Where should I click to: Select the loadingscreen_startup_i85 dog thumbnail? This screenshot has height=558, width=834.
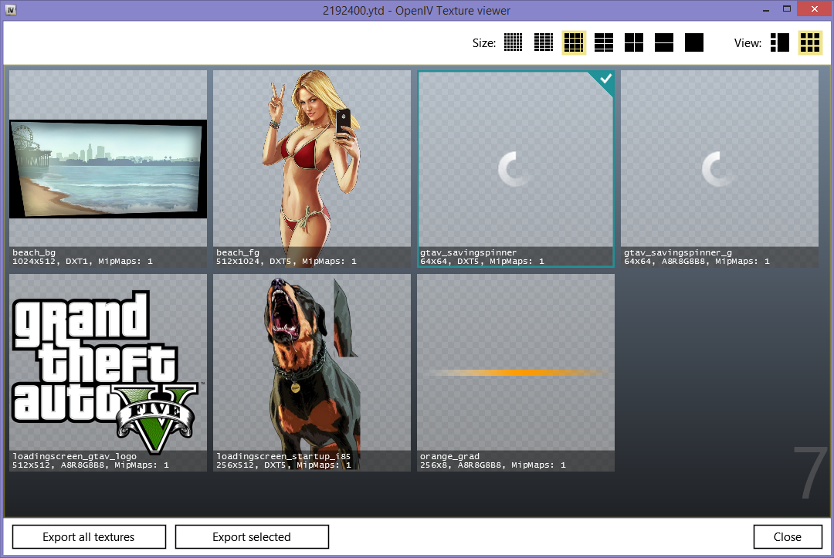(312, 373)
